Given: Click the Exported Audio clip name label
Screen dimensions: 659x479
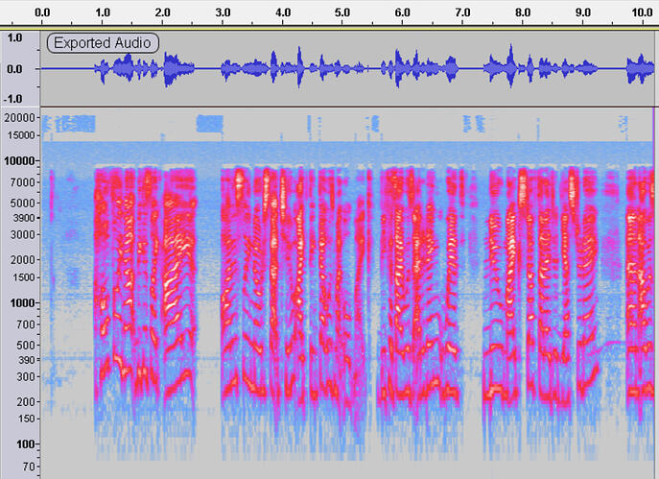Looking at the screenshot, I should (x=101, y=42).
